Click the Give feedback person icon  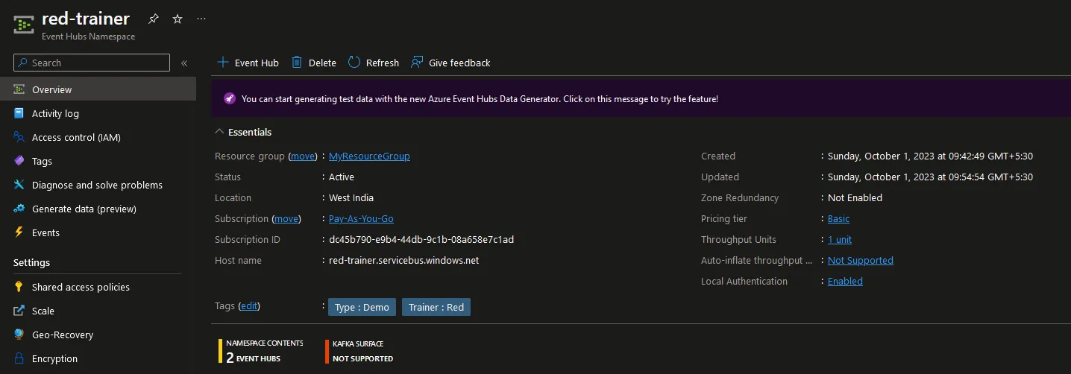[417, 63]
